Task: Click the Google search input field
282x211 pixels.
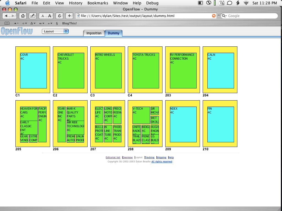Action: pos(251,16)
